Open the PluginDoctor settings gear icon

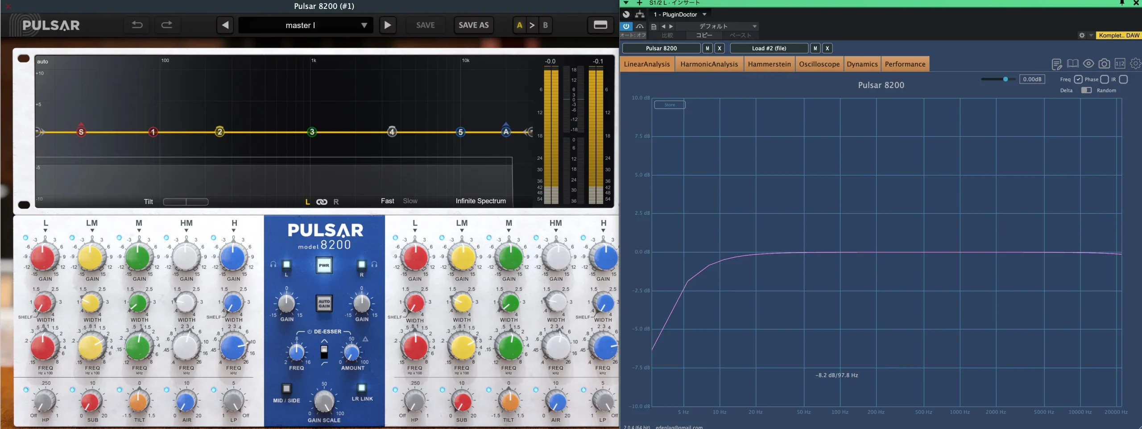pyautogui.click(x=1135, y=64)
